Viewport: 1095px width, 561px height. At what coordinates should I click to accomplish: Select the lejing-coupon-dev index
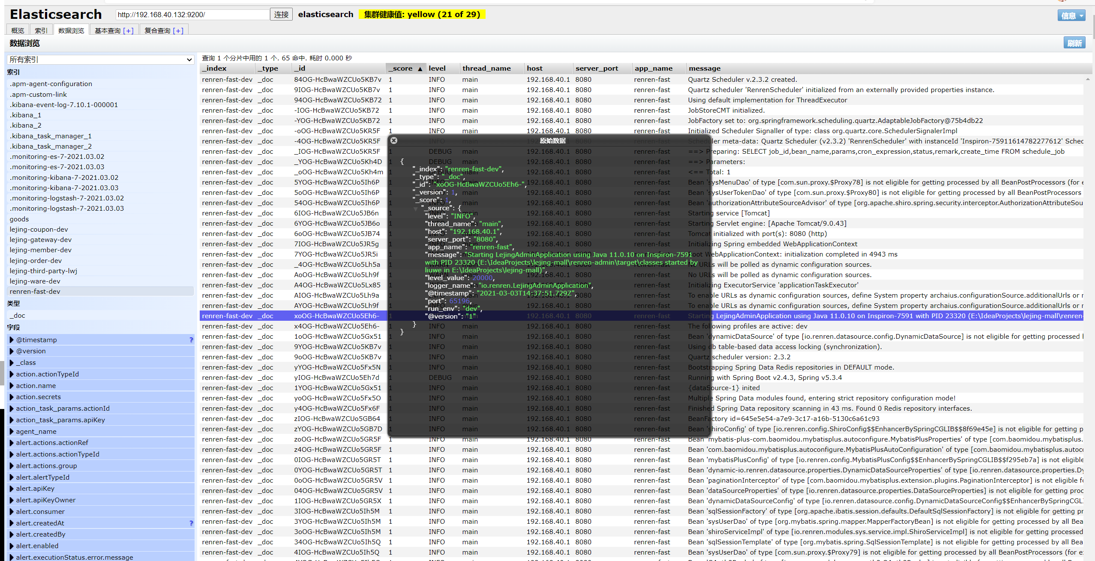101,229
